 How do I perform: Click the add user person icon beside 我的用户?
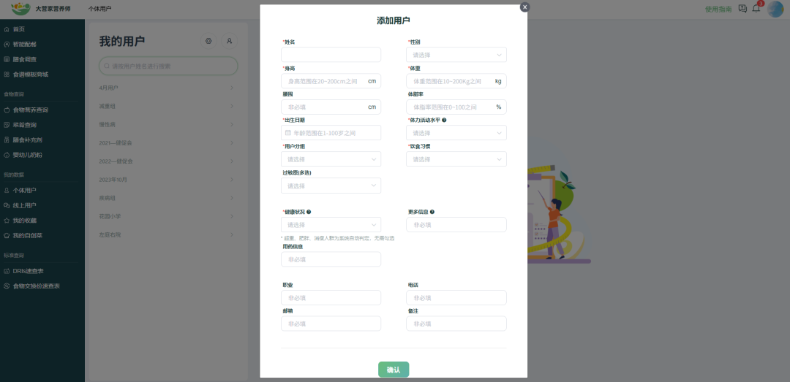(229, 41)
